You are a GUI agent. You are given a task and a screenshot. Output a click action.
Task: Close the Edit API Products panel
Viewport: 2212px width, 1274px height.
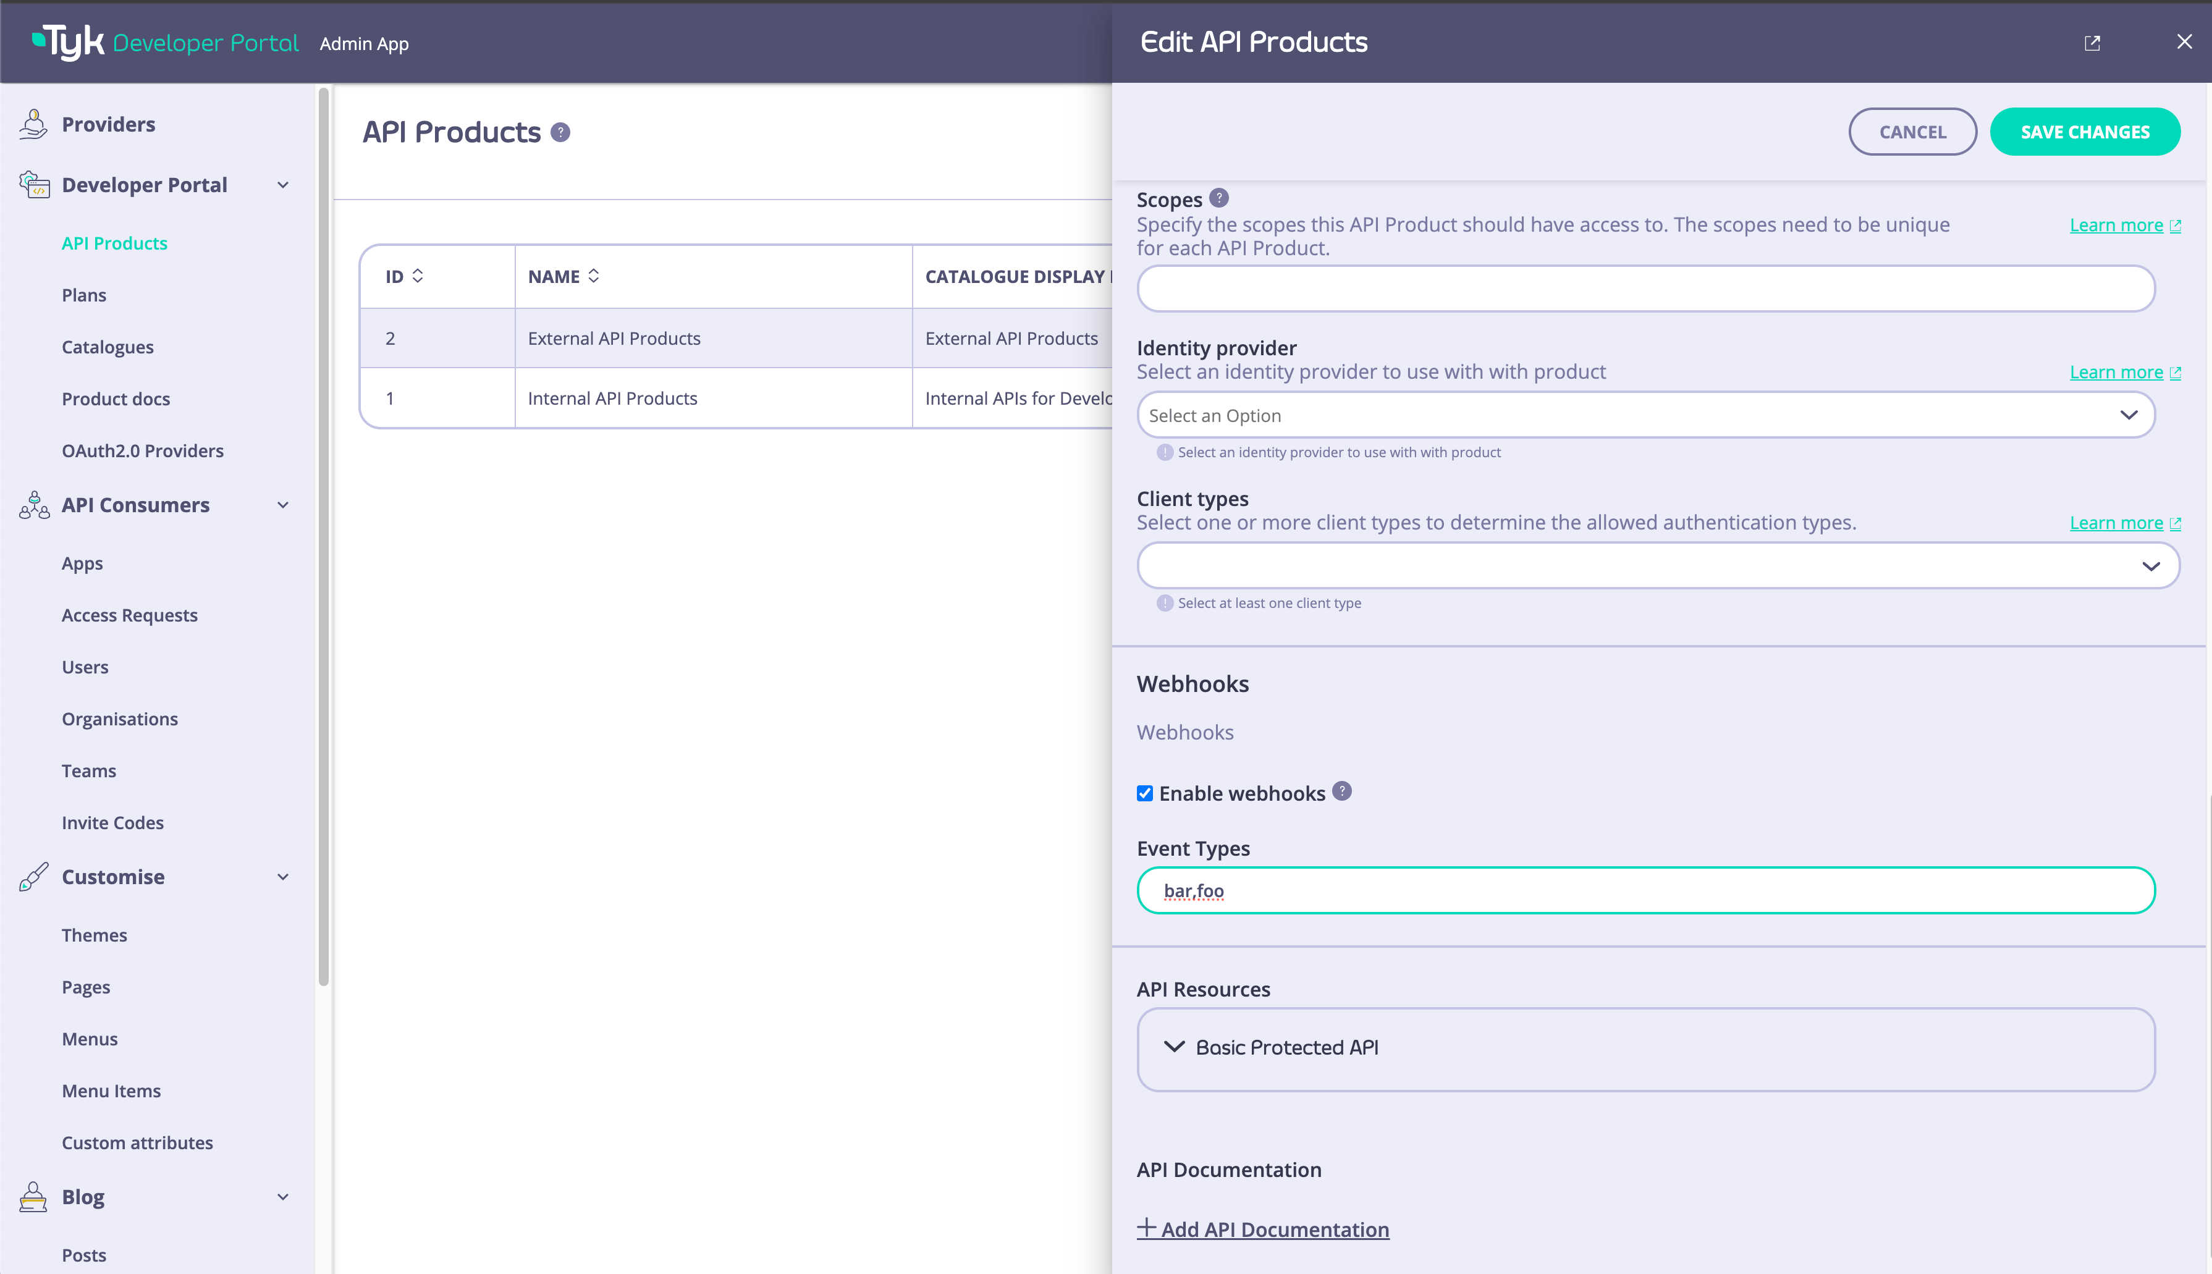(x=2184, y=42)
